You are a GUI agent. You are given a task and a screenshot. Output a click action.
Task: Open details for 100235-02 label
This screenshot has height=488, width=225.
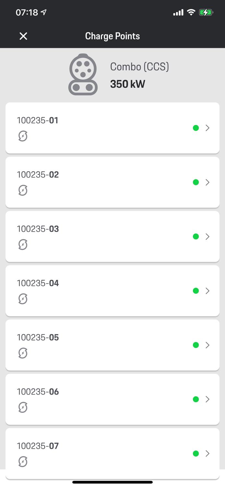[38, 175]
